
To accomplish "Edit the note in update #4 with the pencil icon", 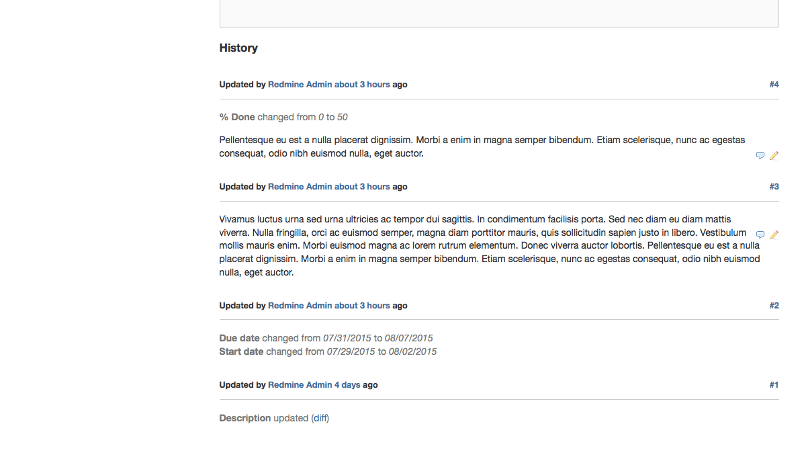I will tap(774, 155).
